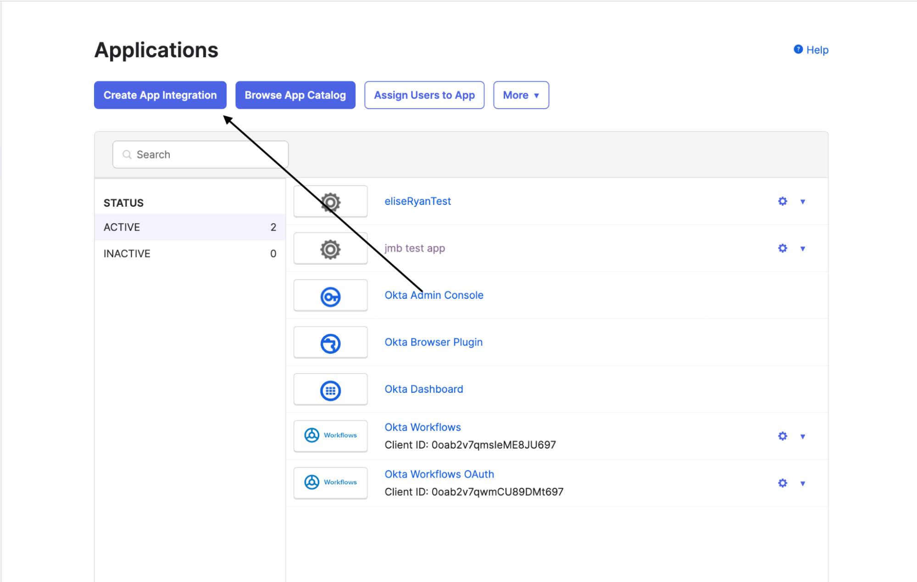Expand dropdown arrow for jmb test app
This screenshot has height=582, width=917.
tap(803, 248)
